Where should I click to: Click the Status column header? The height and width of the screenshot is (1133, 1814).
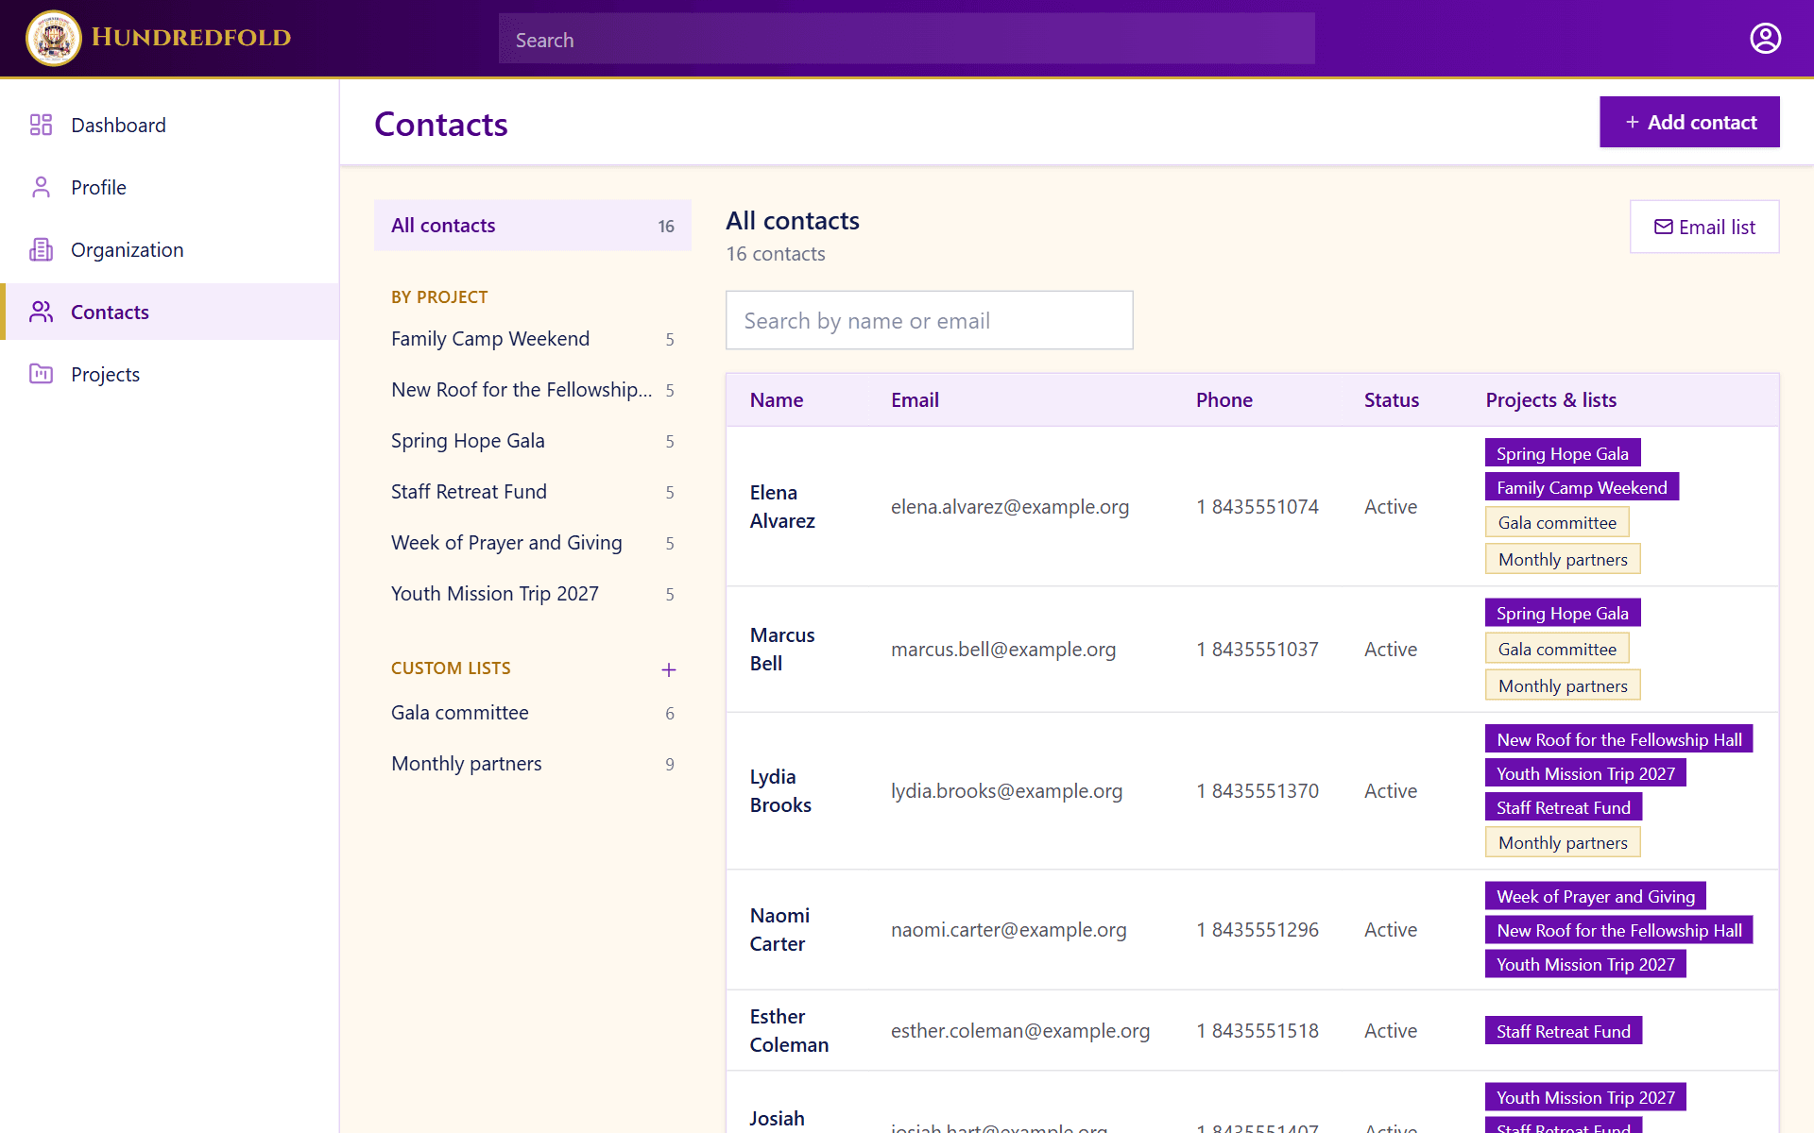click(1391, 399)
